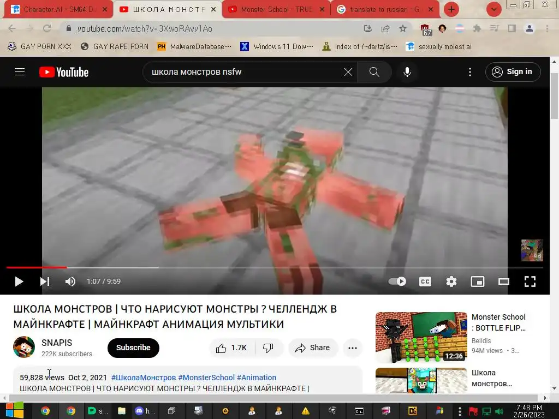Click taskbar clock 7:48 PM

529,411
